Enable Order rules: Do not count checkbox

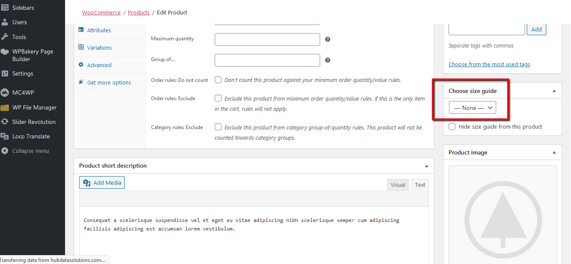tap(218, 80)
